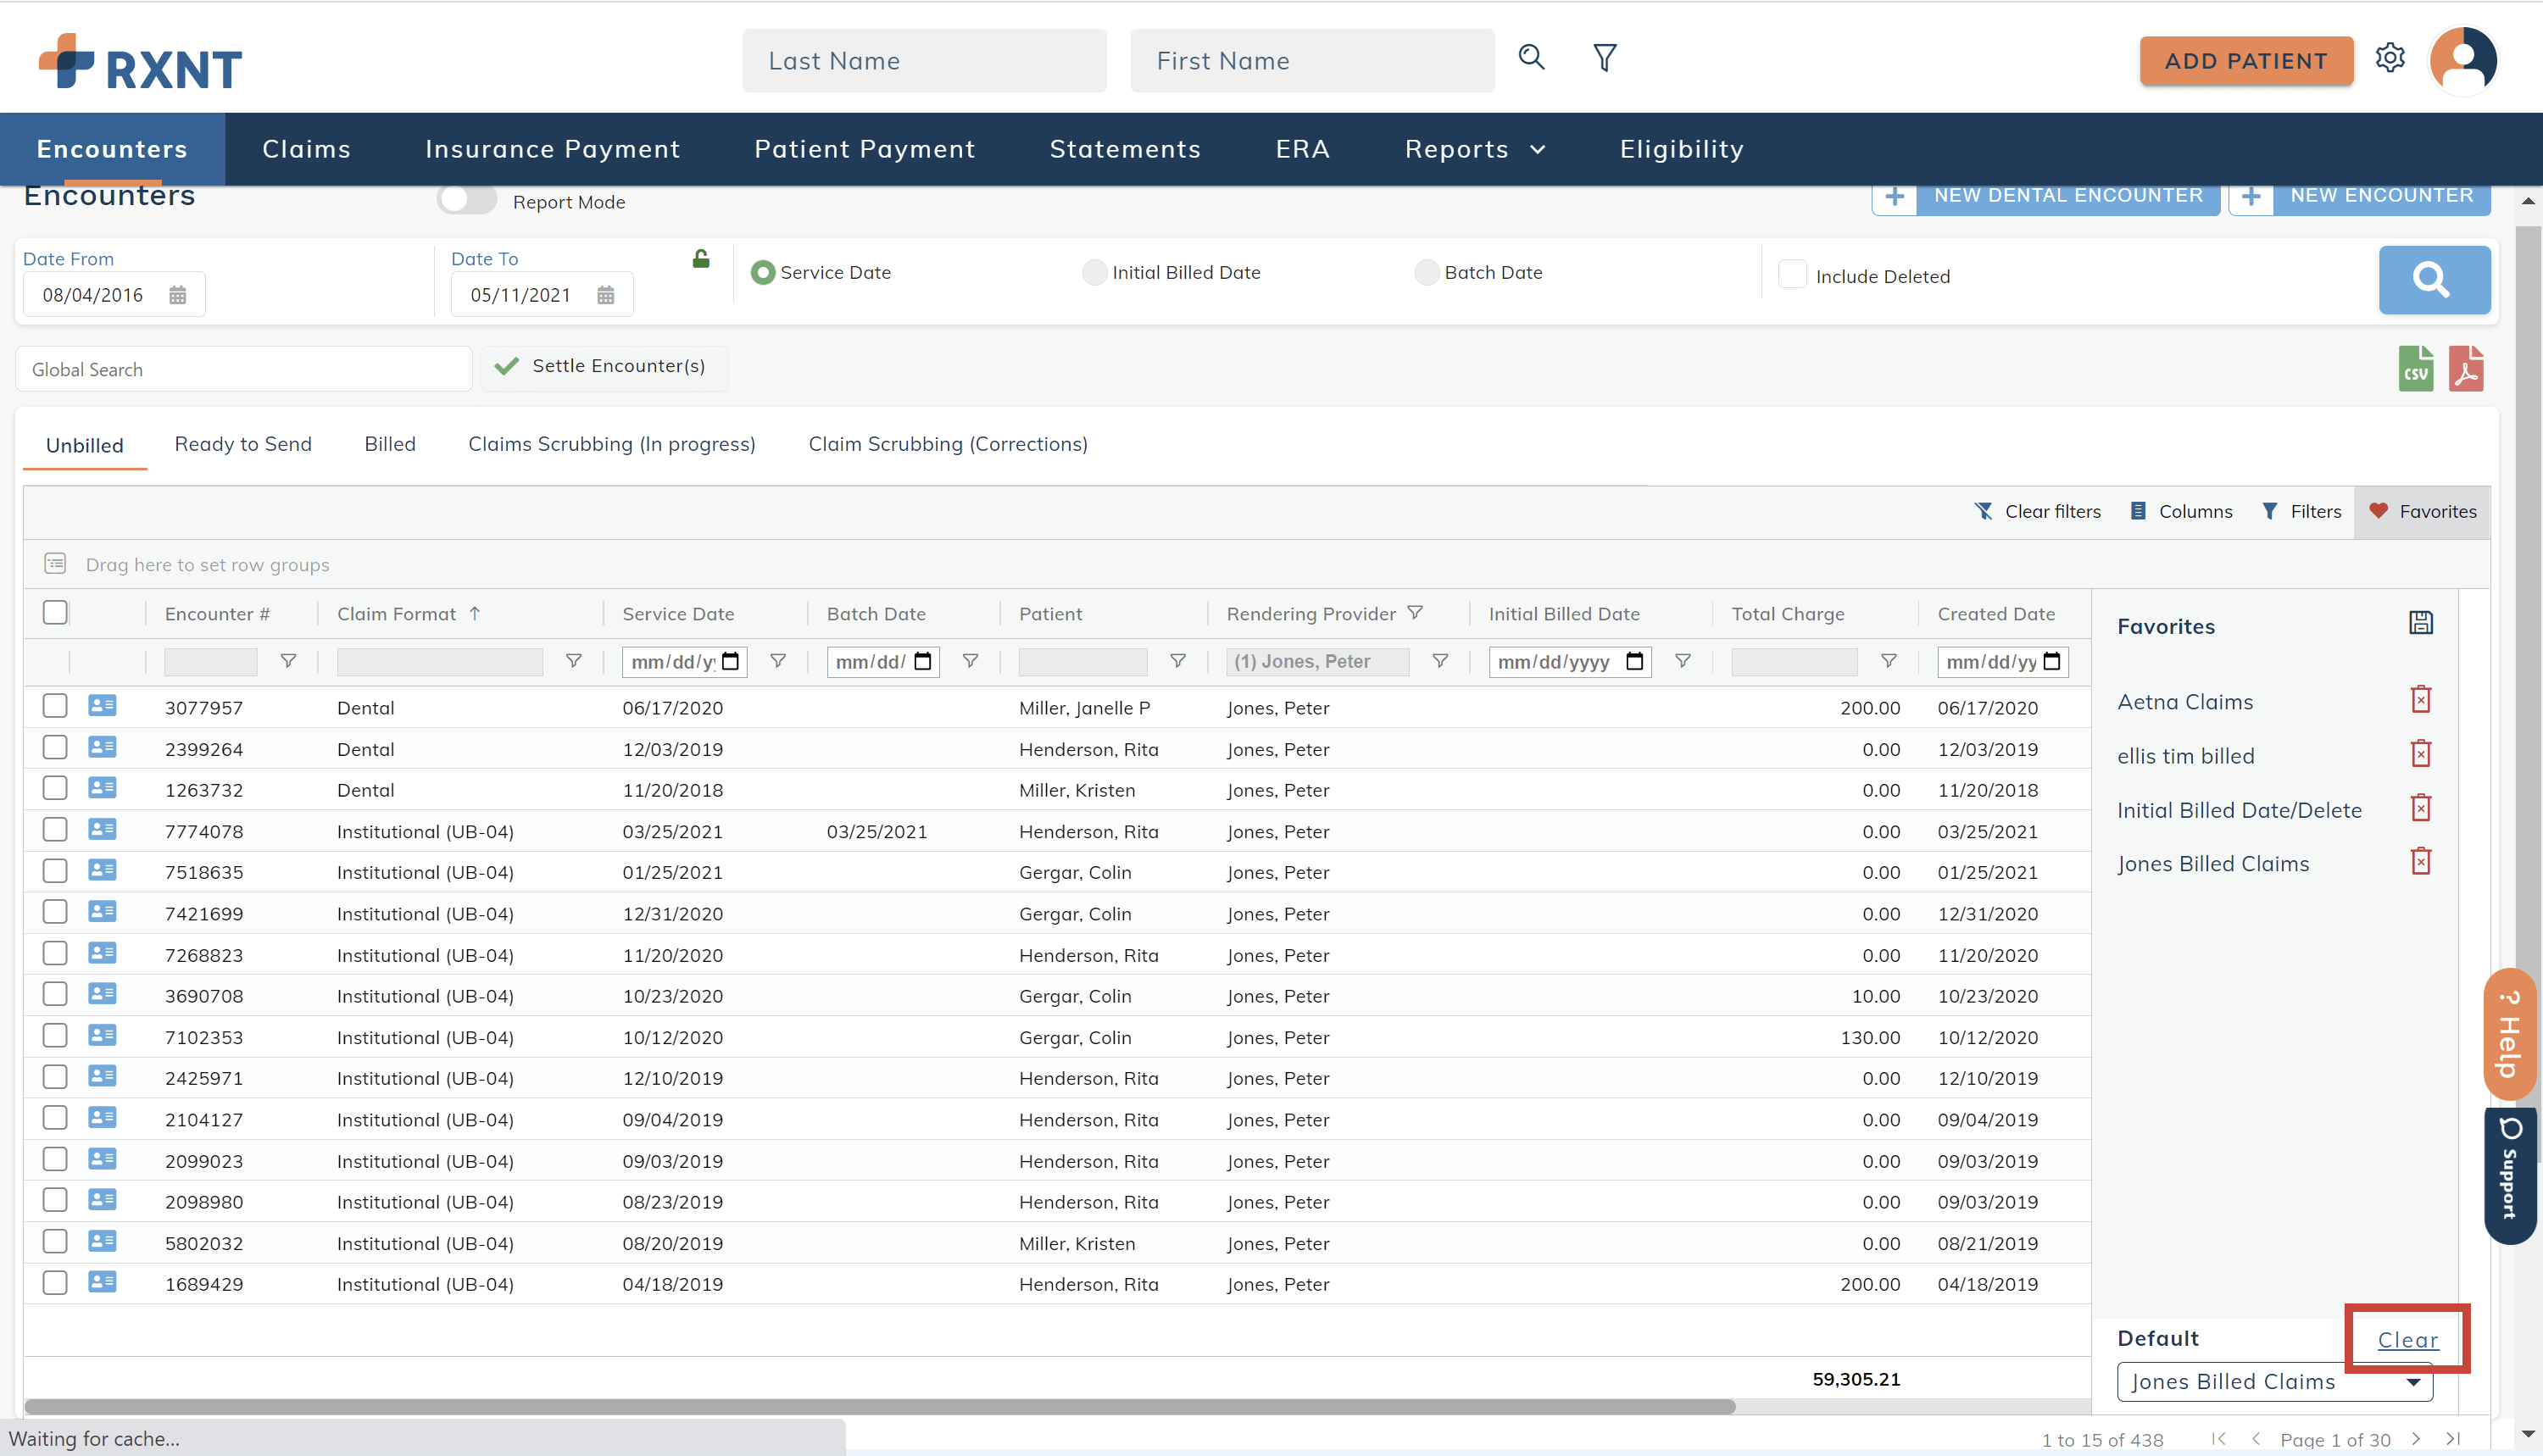
Task: Click Settle Encounter(s) button
Action: (605, 366)
